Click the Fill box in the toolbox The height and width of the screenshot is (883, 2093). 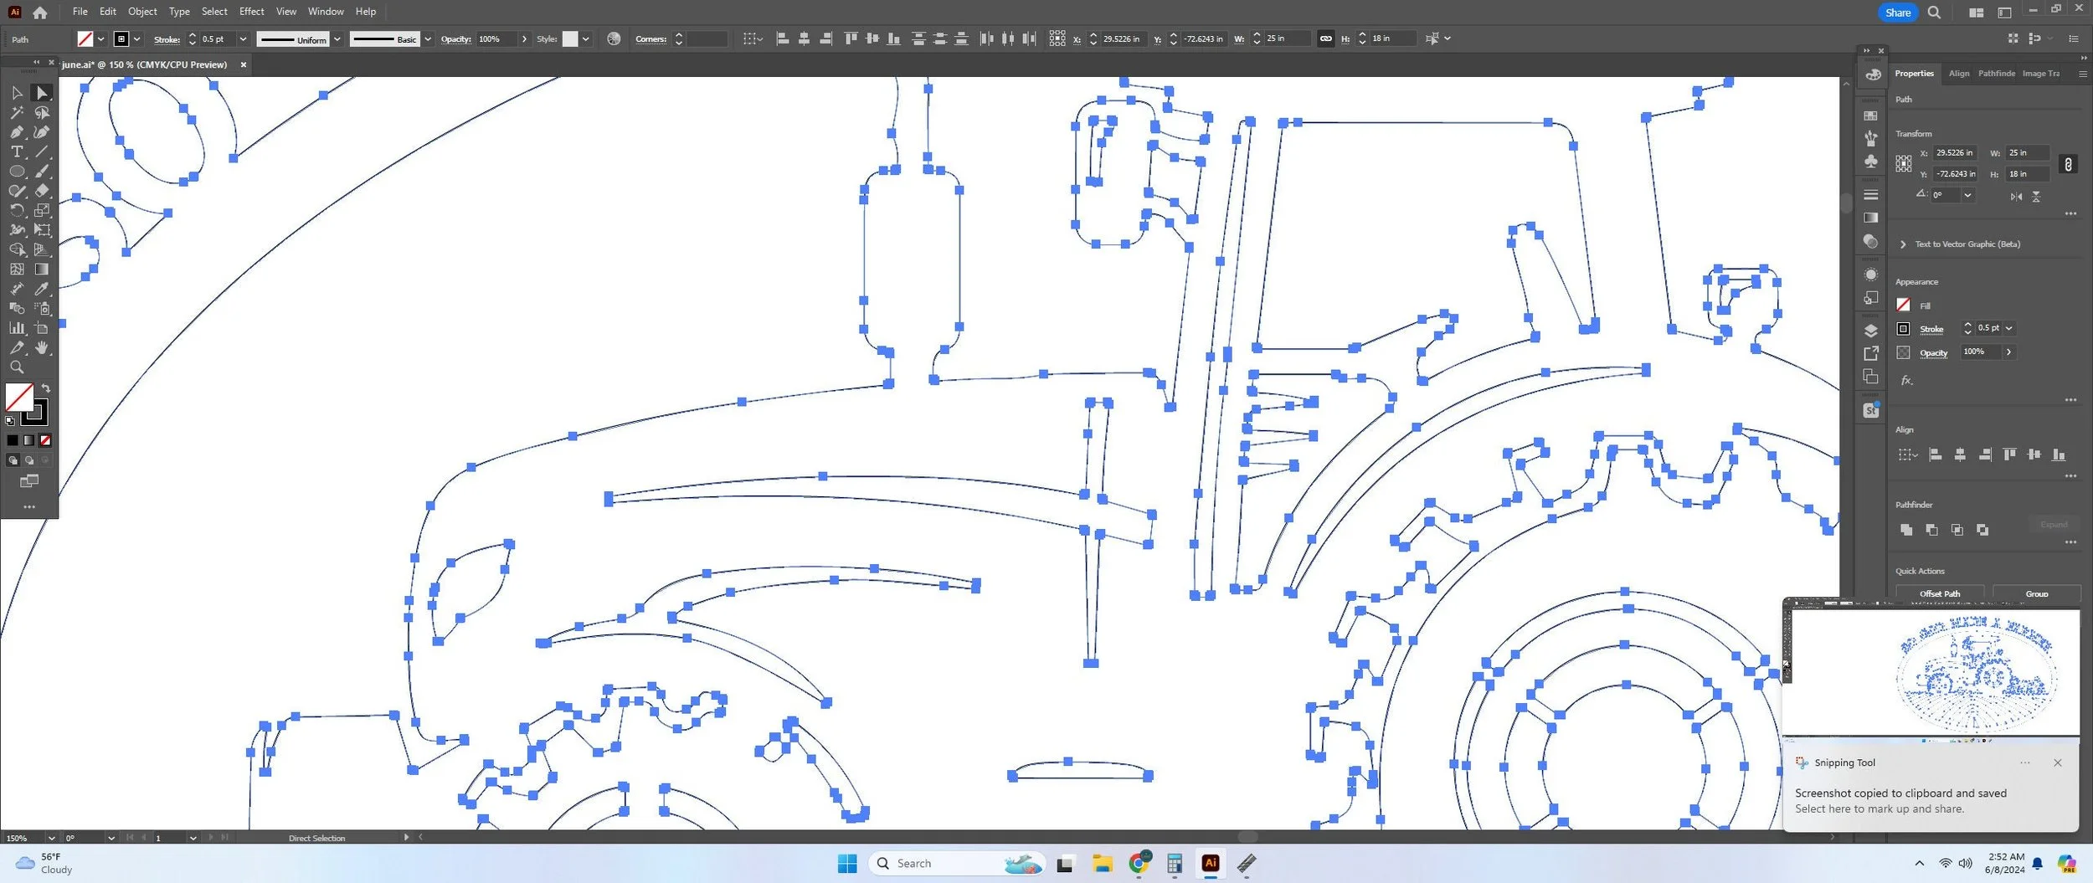pyautogui.click(x=19, y=398)
